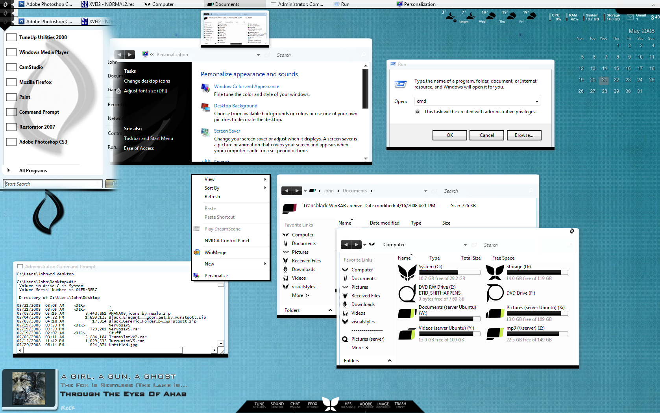The width and height of the screenshot is (660, 413).
Task: Open Window Color and Appearance link
Action: tap(246, 87)
